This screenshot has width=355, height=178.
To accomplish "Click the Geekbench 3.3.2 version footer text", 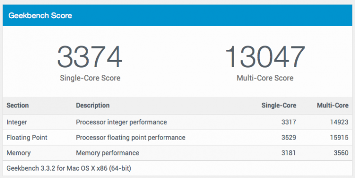I will point(69,168).
